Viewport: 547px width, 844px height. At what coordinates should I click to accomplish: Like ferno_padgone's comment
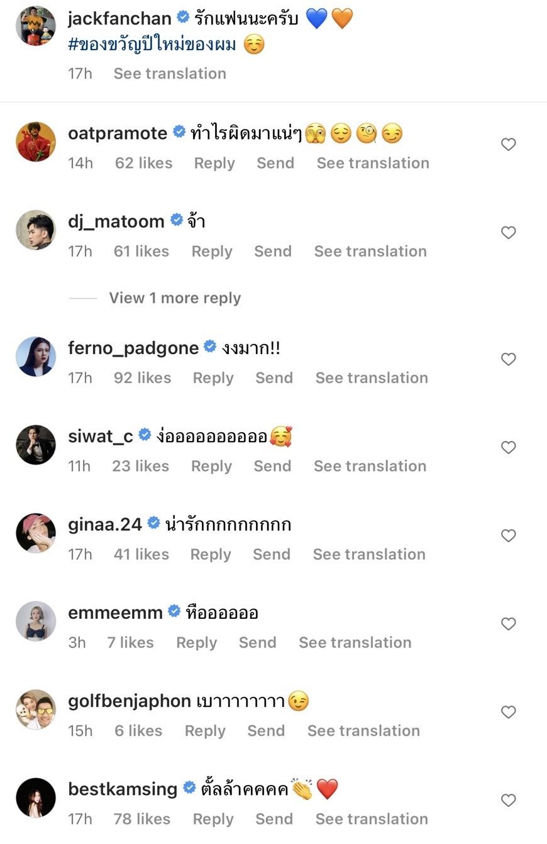pos(508,359)
